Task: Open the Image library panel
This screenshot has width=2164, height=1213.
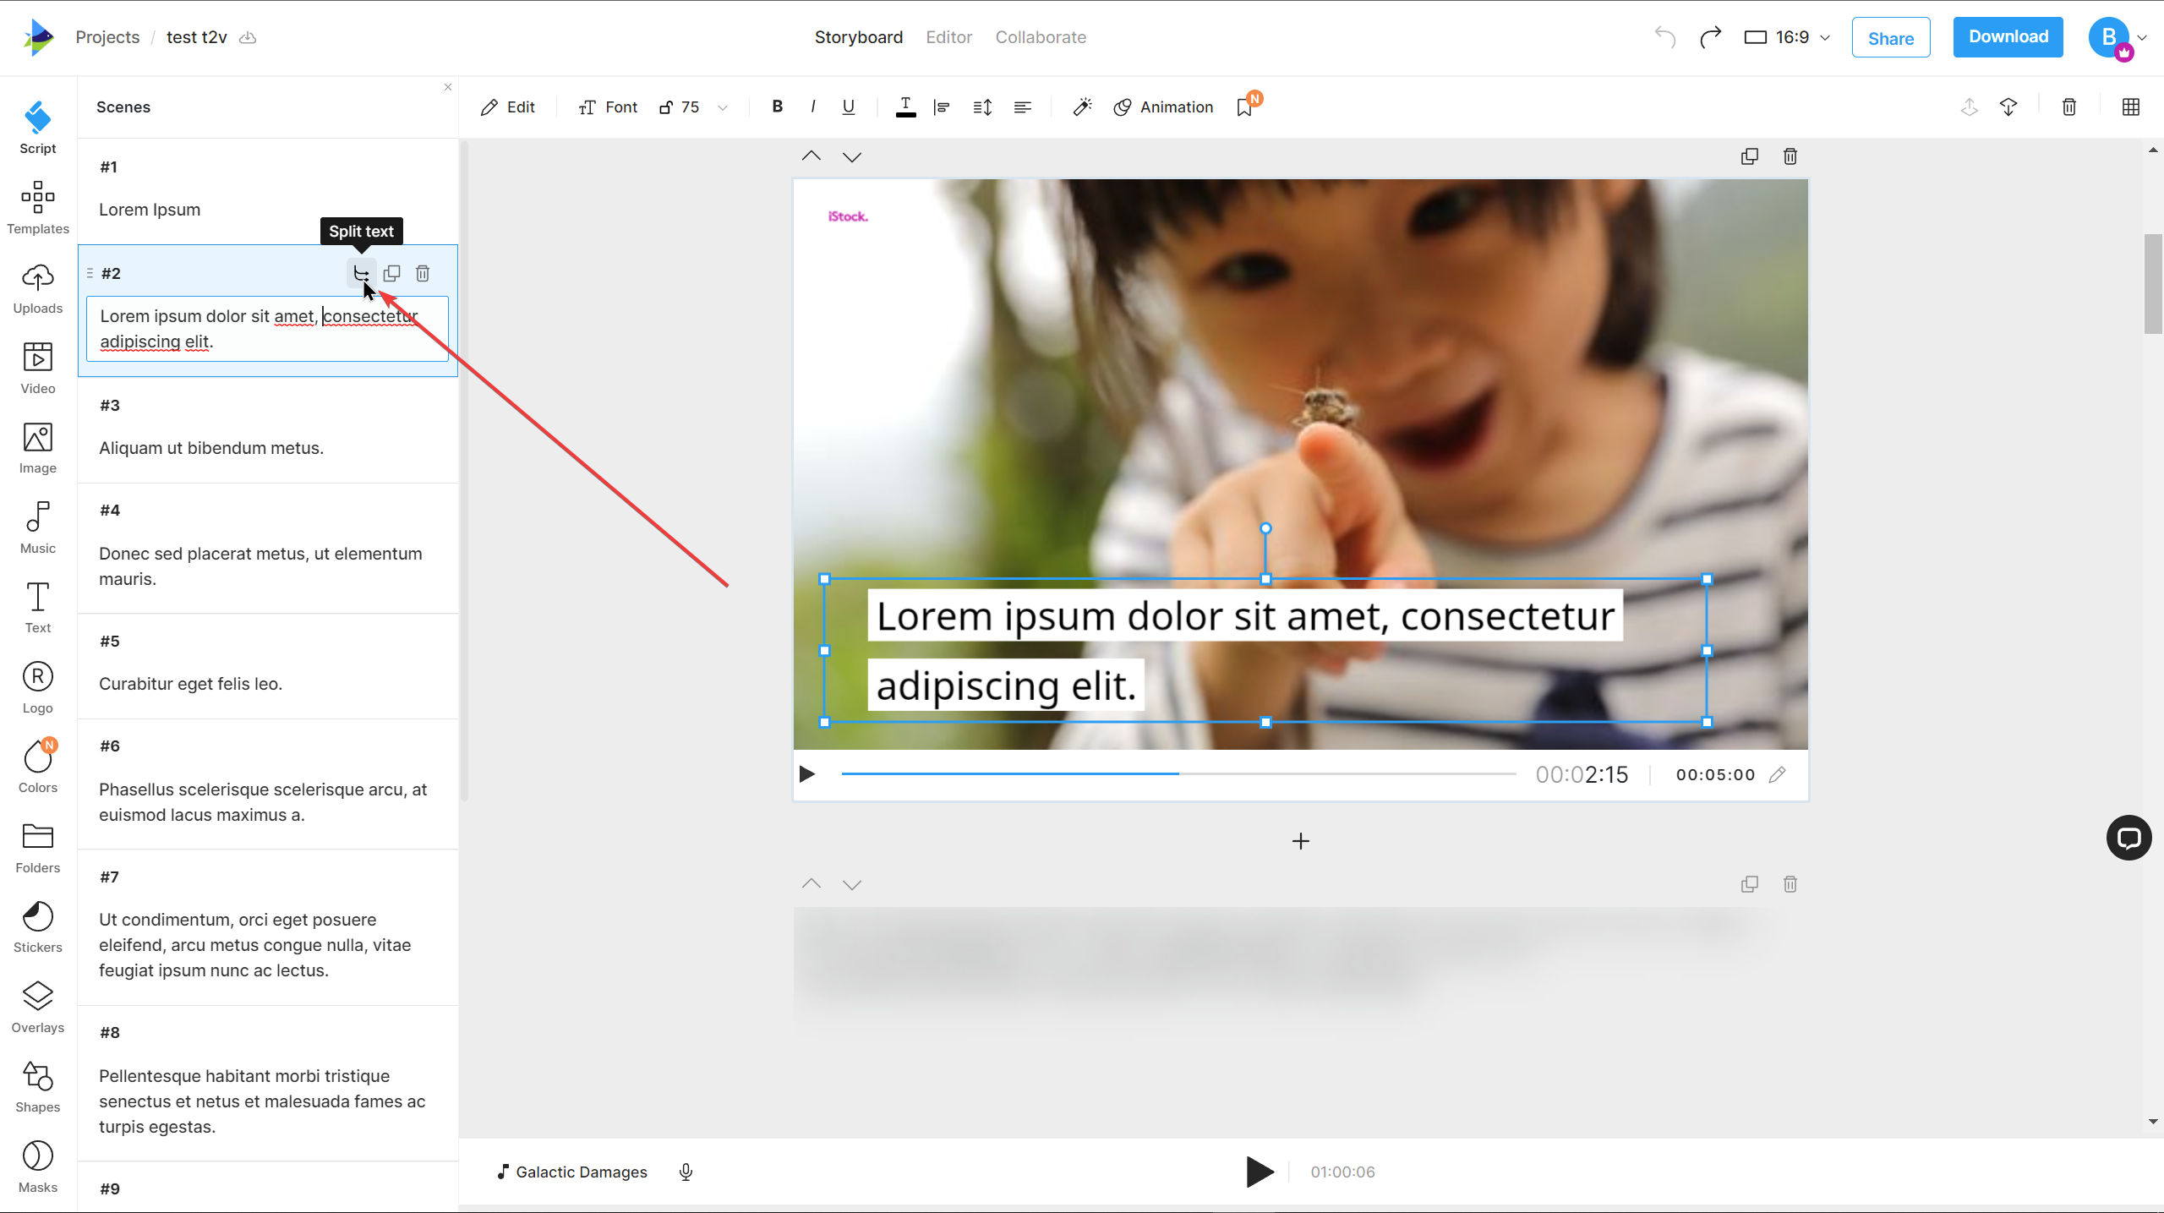Action: pos(38,447)
